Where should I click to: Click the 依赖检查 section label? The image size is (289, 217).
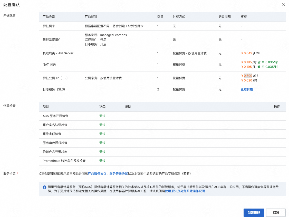[x=9, y=106]
